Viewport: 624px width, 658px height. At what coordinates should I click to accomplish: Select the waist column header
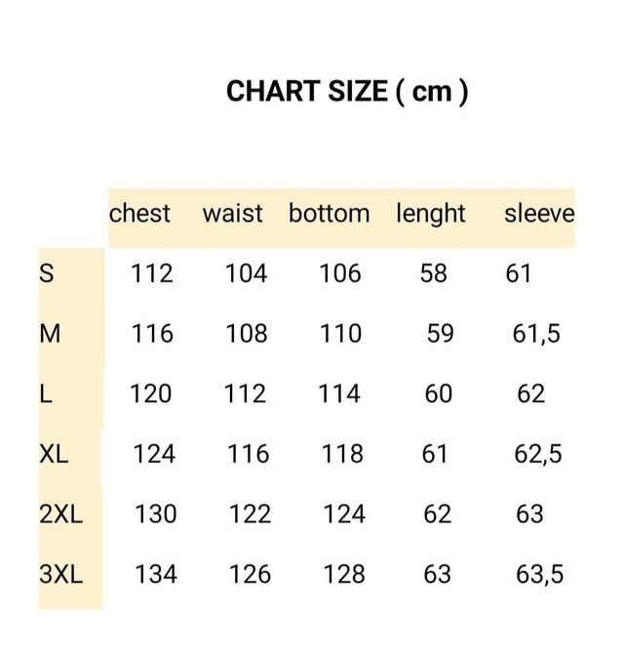pos(232,213)
